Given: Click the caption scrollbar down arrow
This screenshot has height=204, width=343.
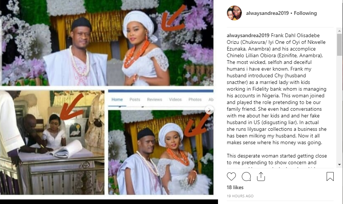Looking at the screenshot, I should pyautogui.click(x=339, y=164).
